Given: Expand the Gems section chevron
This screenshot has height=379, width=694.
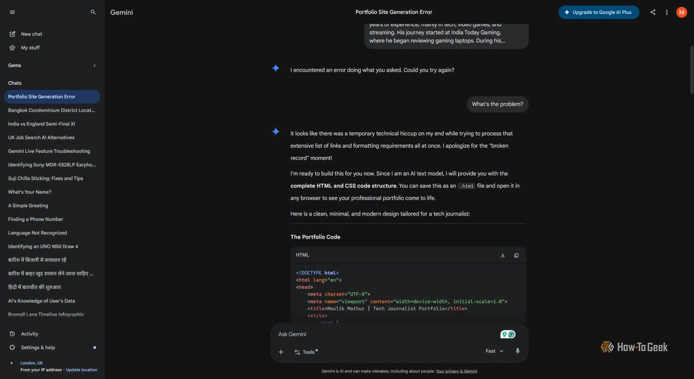Looking at the screenshot, I should coord(94,66).
